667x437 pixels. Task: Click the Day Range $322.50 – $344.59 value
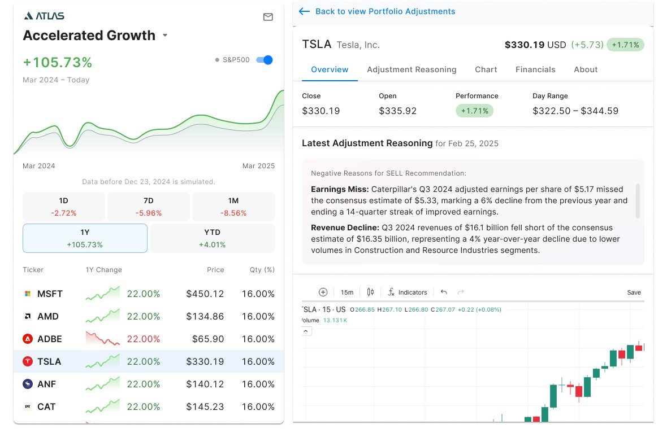pos(575,111)
